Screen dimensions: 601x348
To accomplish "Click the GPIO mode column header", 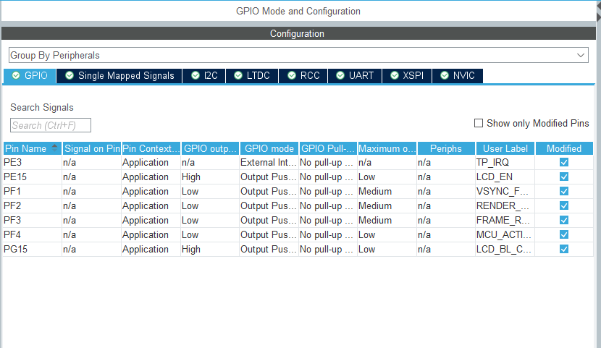I will click(269, 148).
